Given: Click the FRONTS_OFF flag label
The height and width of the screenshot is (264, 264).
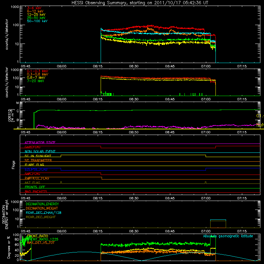Looking at the screenshot, I should point(35,187).
